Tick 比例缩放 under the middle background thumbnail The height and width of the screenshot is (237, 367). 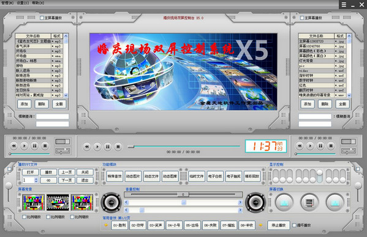48,217
